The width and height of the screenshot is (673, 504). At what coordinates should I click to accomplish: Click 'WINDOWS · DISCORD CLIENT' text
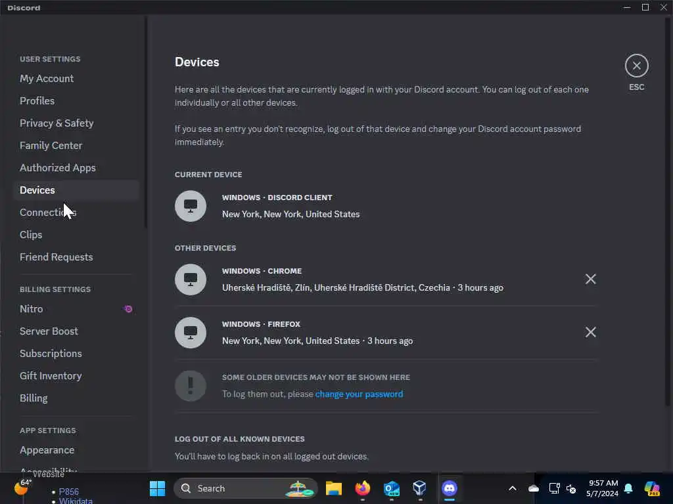click(x=277, y=198)
